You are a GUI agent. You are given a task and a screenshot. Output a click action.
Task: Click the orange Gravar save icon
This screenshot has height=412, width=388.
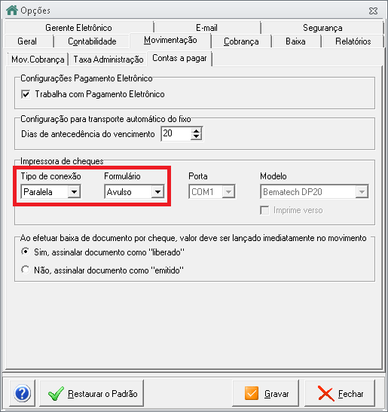point(252,393)
